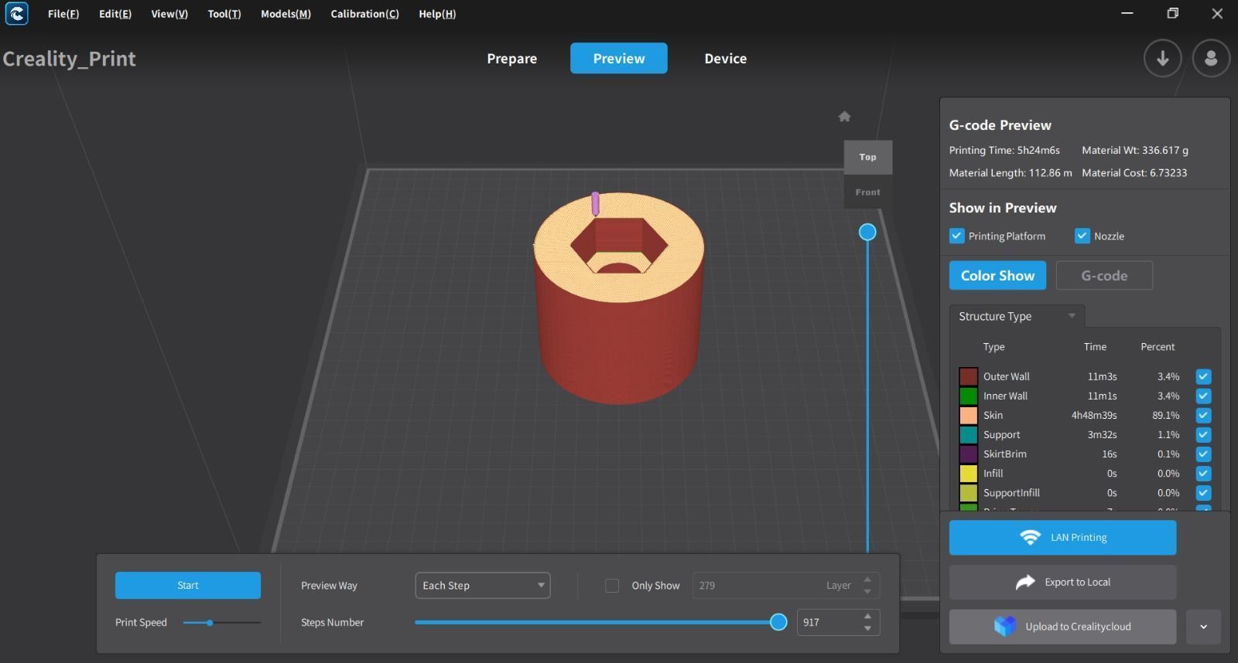The width and height of the screenshot is (1238, 663).
Task: Click the Outer Wall color swatch
Action: tap(968, 376)
